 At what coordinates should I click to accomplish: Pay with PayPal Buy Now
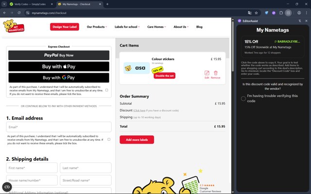pos(59,55)
